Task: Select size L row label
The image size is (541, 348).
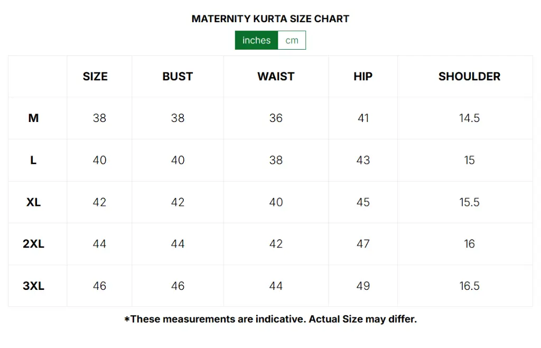Action: pos(33,160)
